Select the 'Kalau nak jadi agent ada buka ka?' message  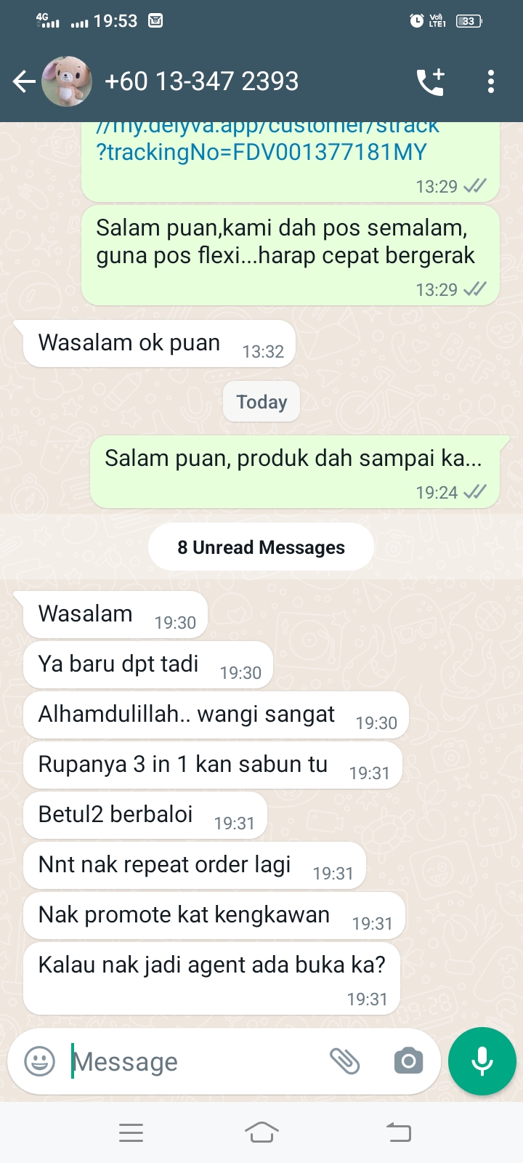(x=211, y=978)
